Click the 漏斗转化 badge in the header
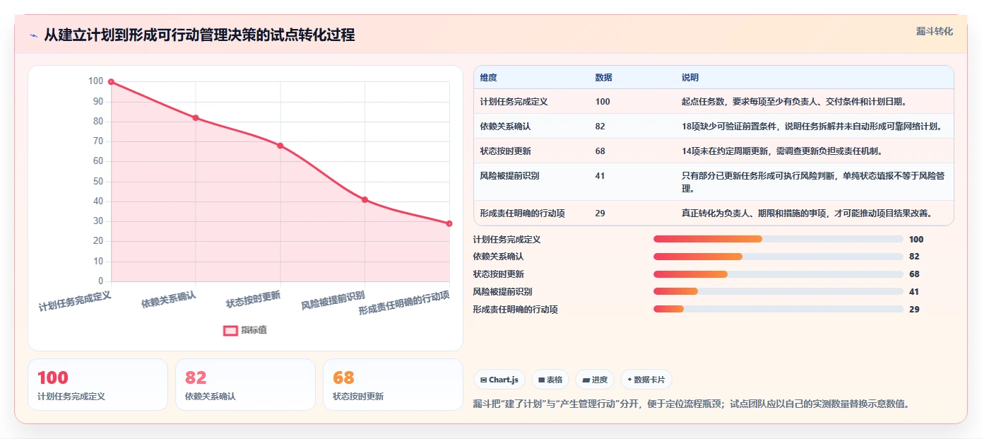This screenshot has width=982, height=439. click(934, 31)
